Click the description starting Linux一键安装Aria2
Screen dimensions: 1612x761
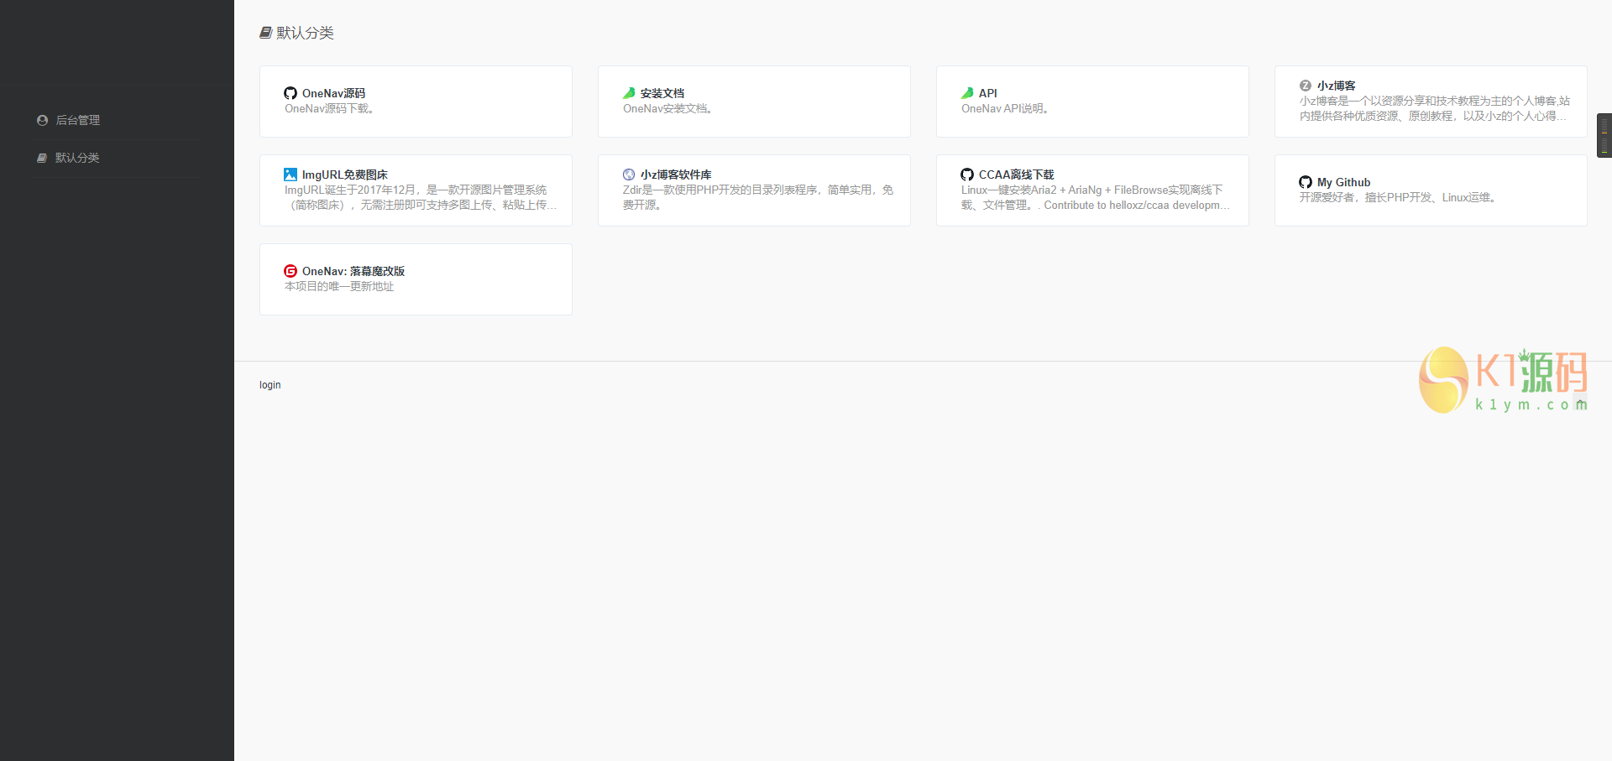pyautogui.click(x=1096, y=197)
